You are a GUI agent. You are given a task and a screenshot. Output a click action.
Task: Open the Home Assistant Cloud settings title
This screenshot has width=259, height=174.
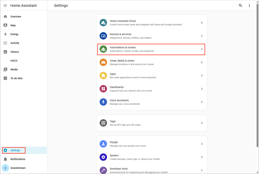pyautogui.click(x=123, y=21)
